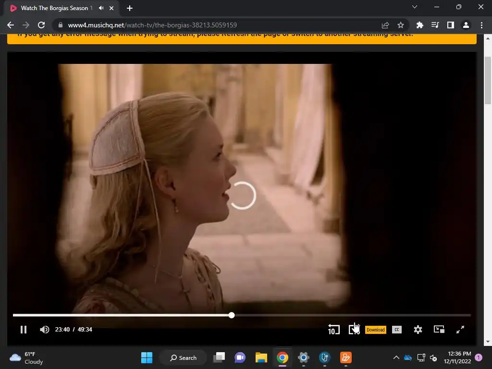
Task: Open notification count badge
Action: pyautogui.click(x=479, y=357)
